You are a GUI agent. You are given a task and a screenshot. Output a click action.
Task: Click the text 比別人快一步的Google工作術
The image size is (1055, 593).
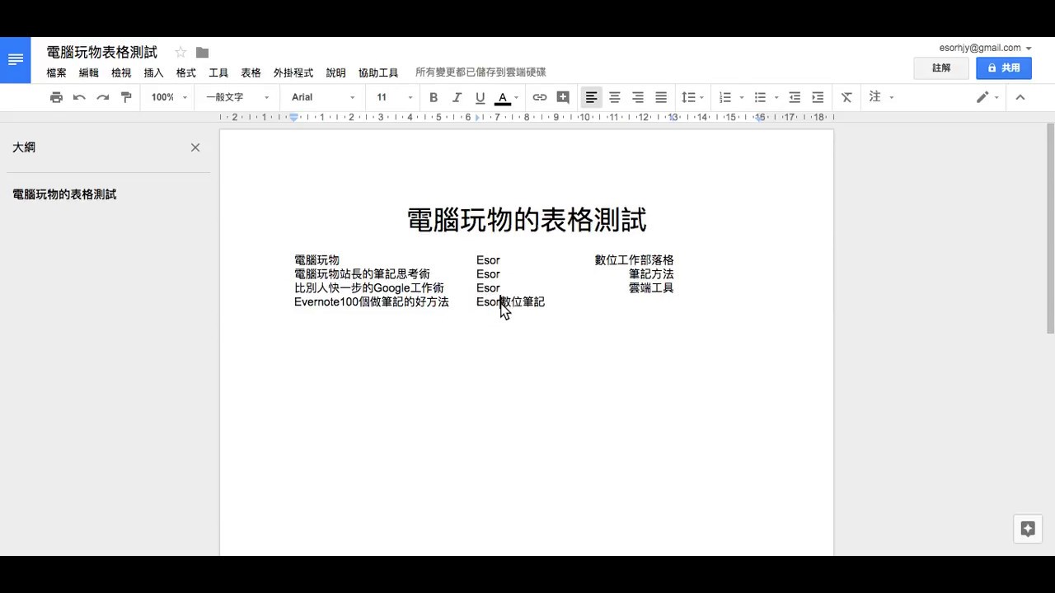coord(369,288)
